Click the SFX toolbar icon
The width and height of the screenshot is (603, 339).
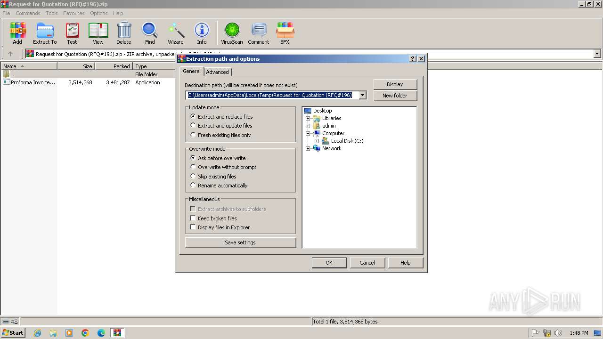[x=285, y=33]
